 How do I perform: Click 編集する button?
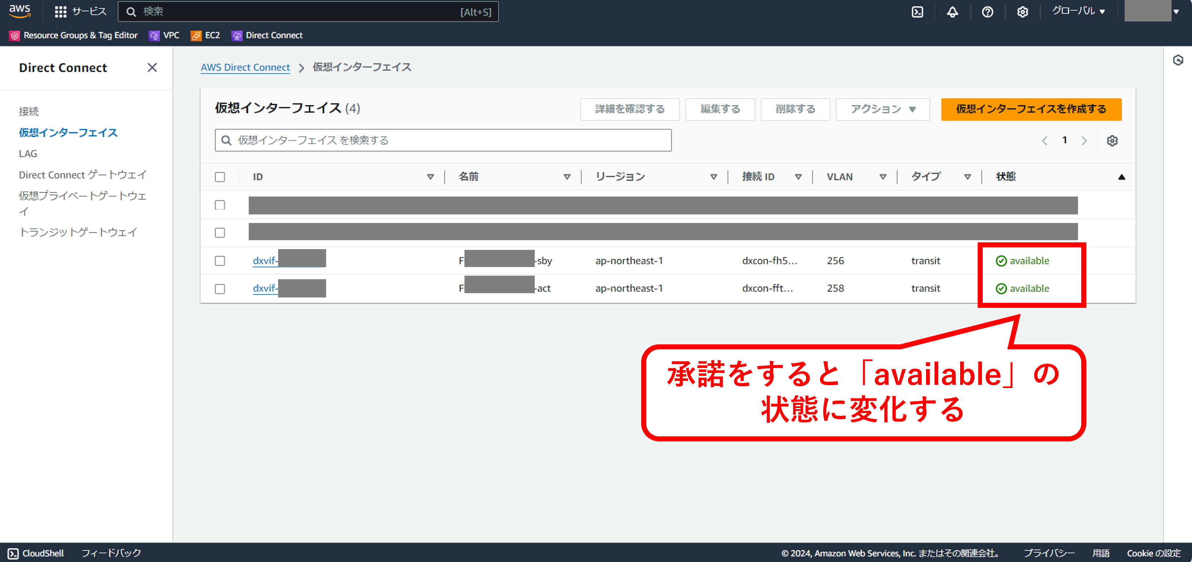tap(720, 109)
